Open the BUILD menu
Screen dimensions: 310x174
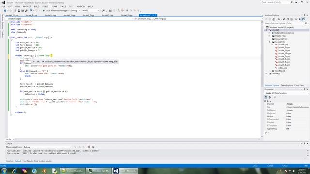[37, 6]
